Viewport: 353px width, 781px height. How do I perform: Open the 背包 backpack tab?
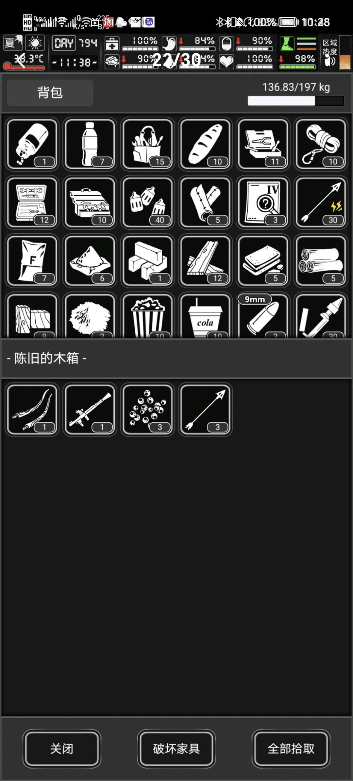coord(50,93)
